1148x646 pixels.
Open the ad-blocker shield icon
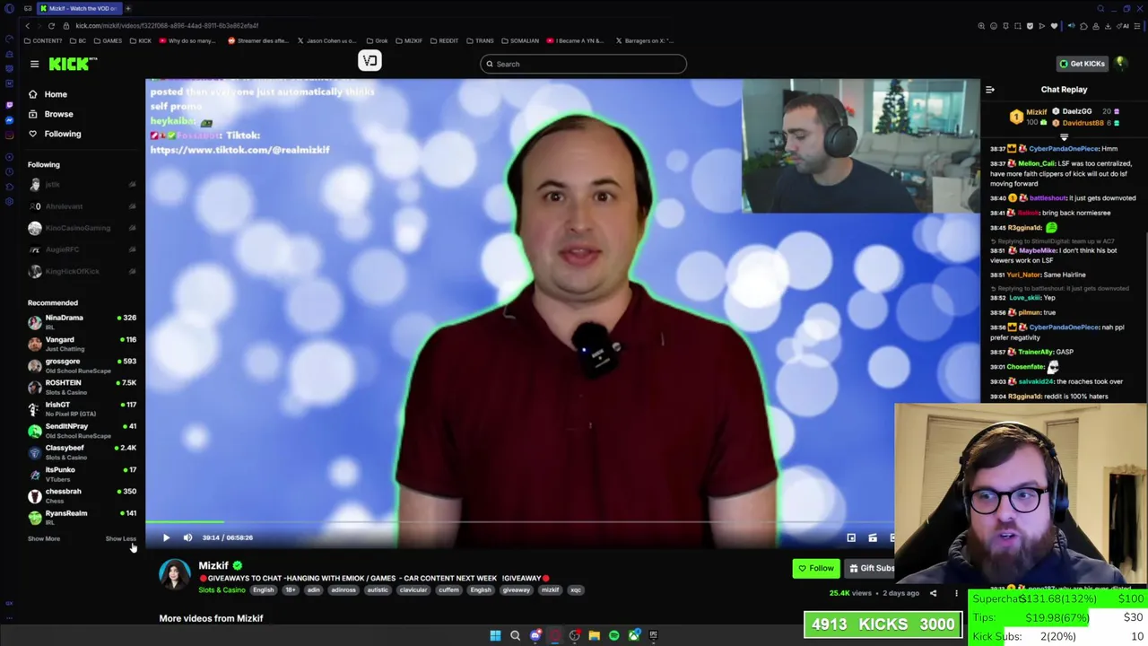tap(1031, 25)
